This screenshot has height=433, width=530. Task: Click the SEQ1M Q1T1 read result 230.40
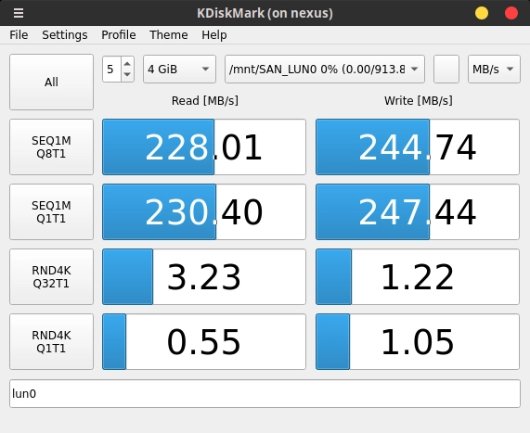[204, 211]
